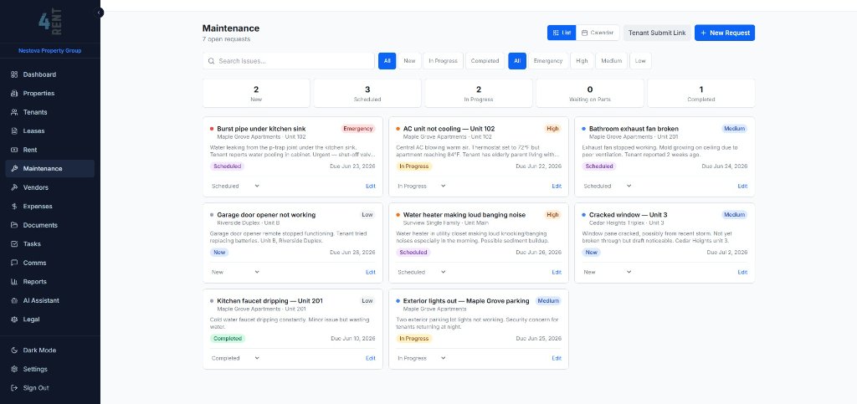Go to Tenants page
The height and width of the screenshot is (404, 857).
pyautogui.click(x=49, y=112)
